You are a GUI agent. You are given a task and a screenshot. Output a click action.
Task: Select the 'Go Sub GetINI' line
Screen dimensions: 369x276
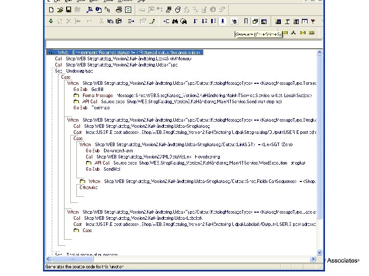tap(88, 89)
